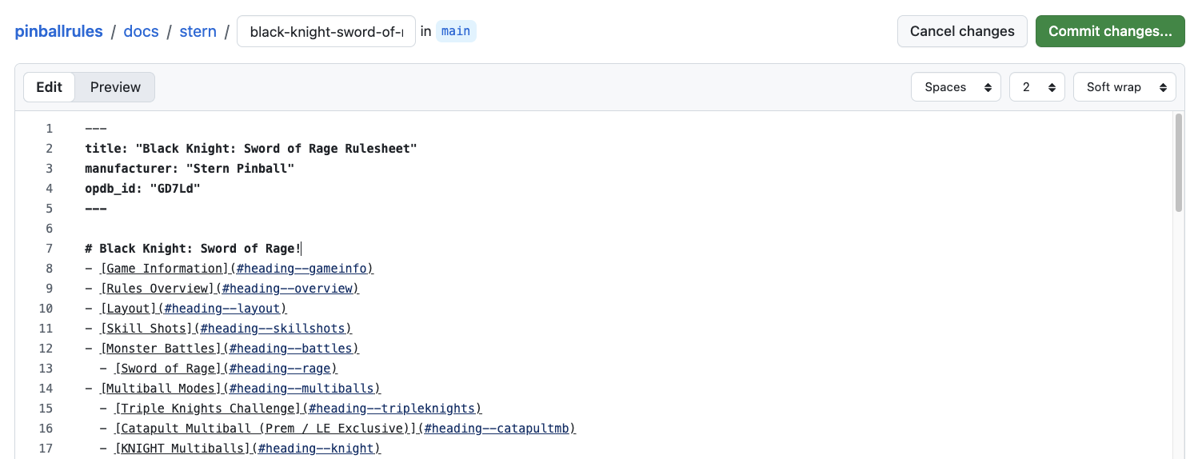Viewport: 1198px width, 459px height.
Task: Open the pinballrules repository link
Action: click(x=59, y=32)
